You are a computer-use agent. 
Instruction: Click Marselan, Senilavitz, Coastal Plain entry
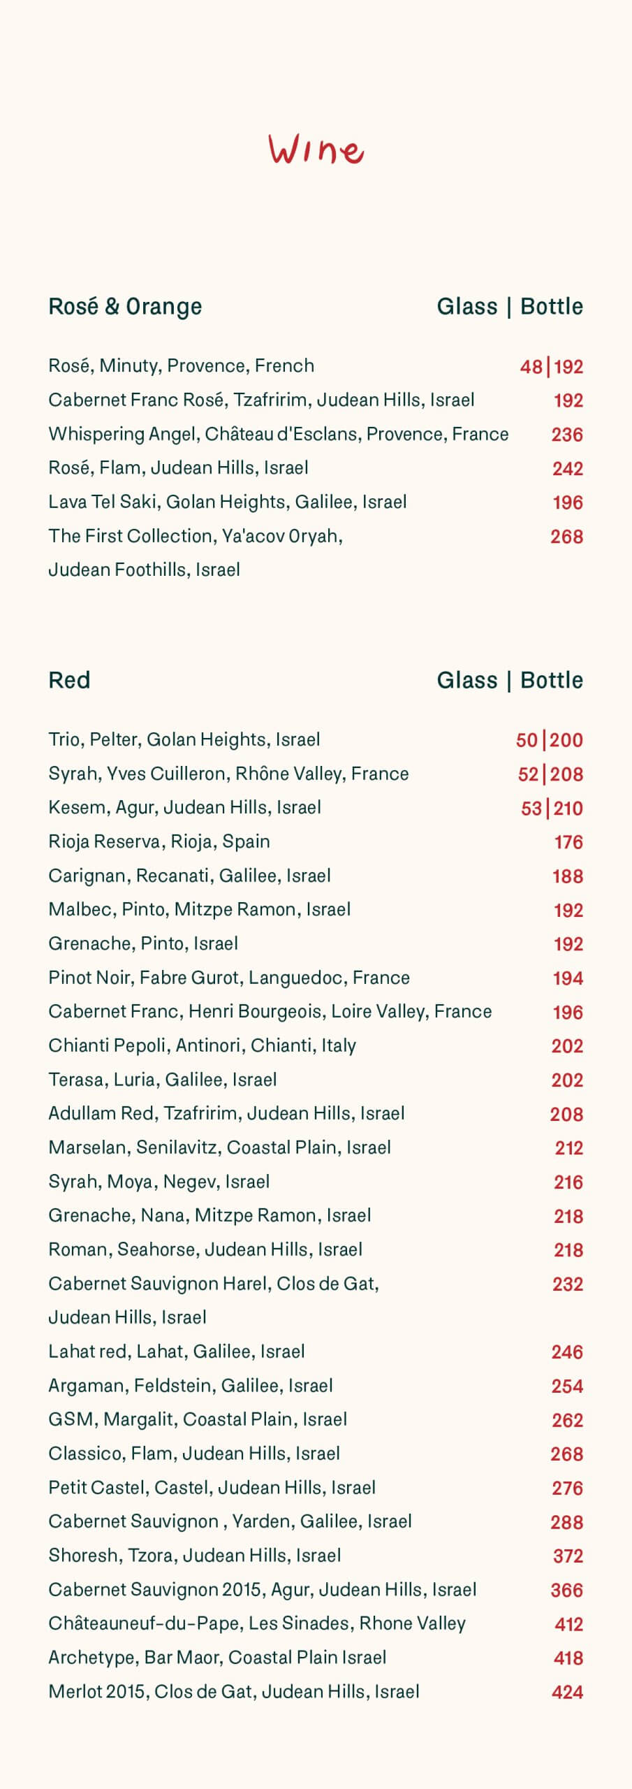click(x=220, y=1147)
